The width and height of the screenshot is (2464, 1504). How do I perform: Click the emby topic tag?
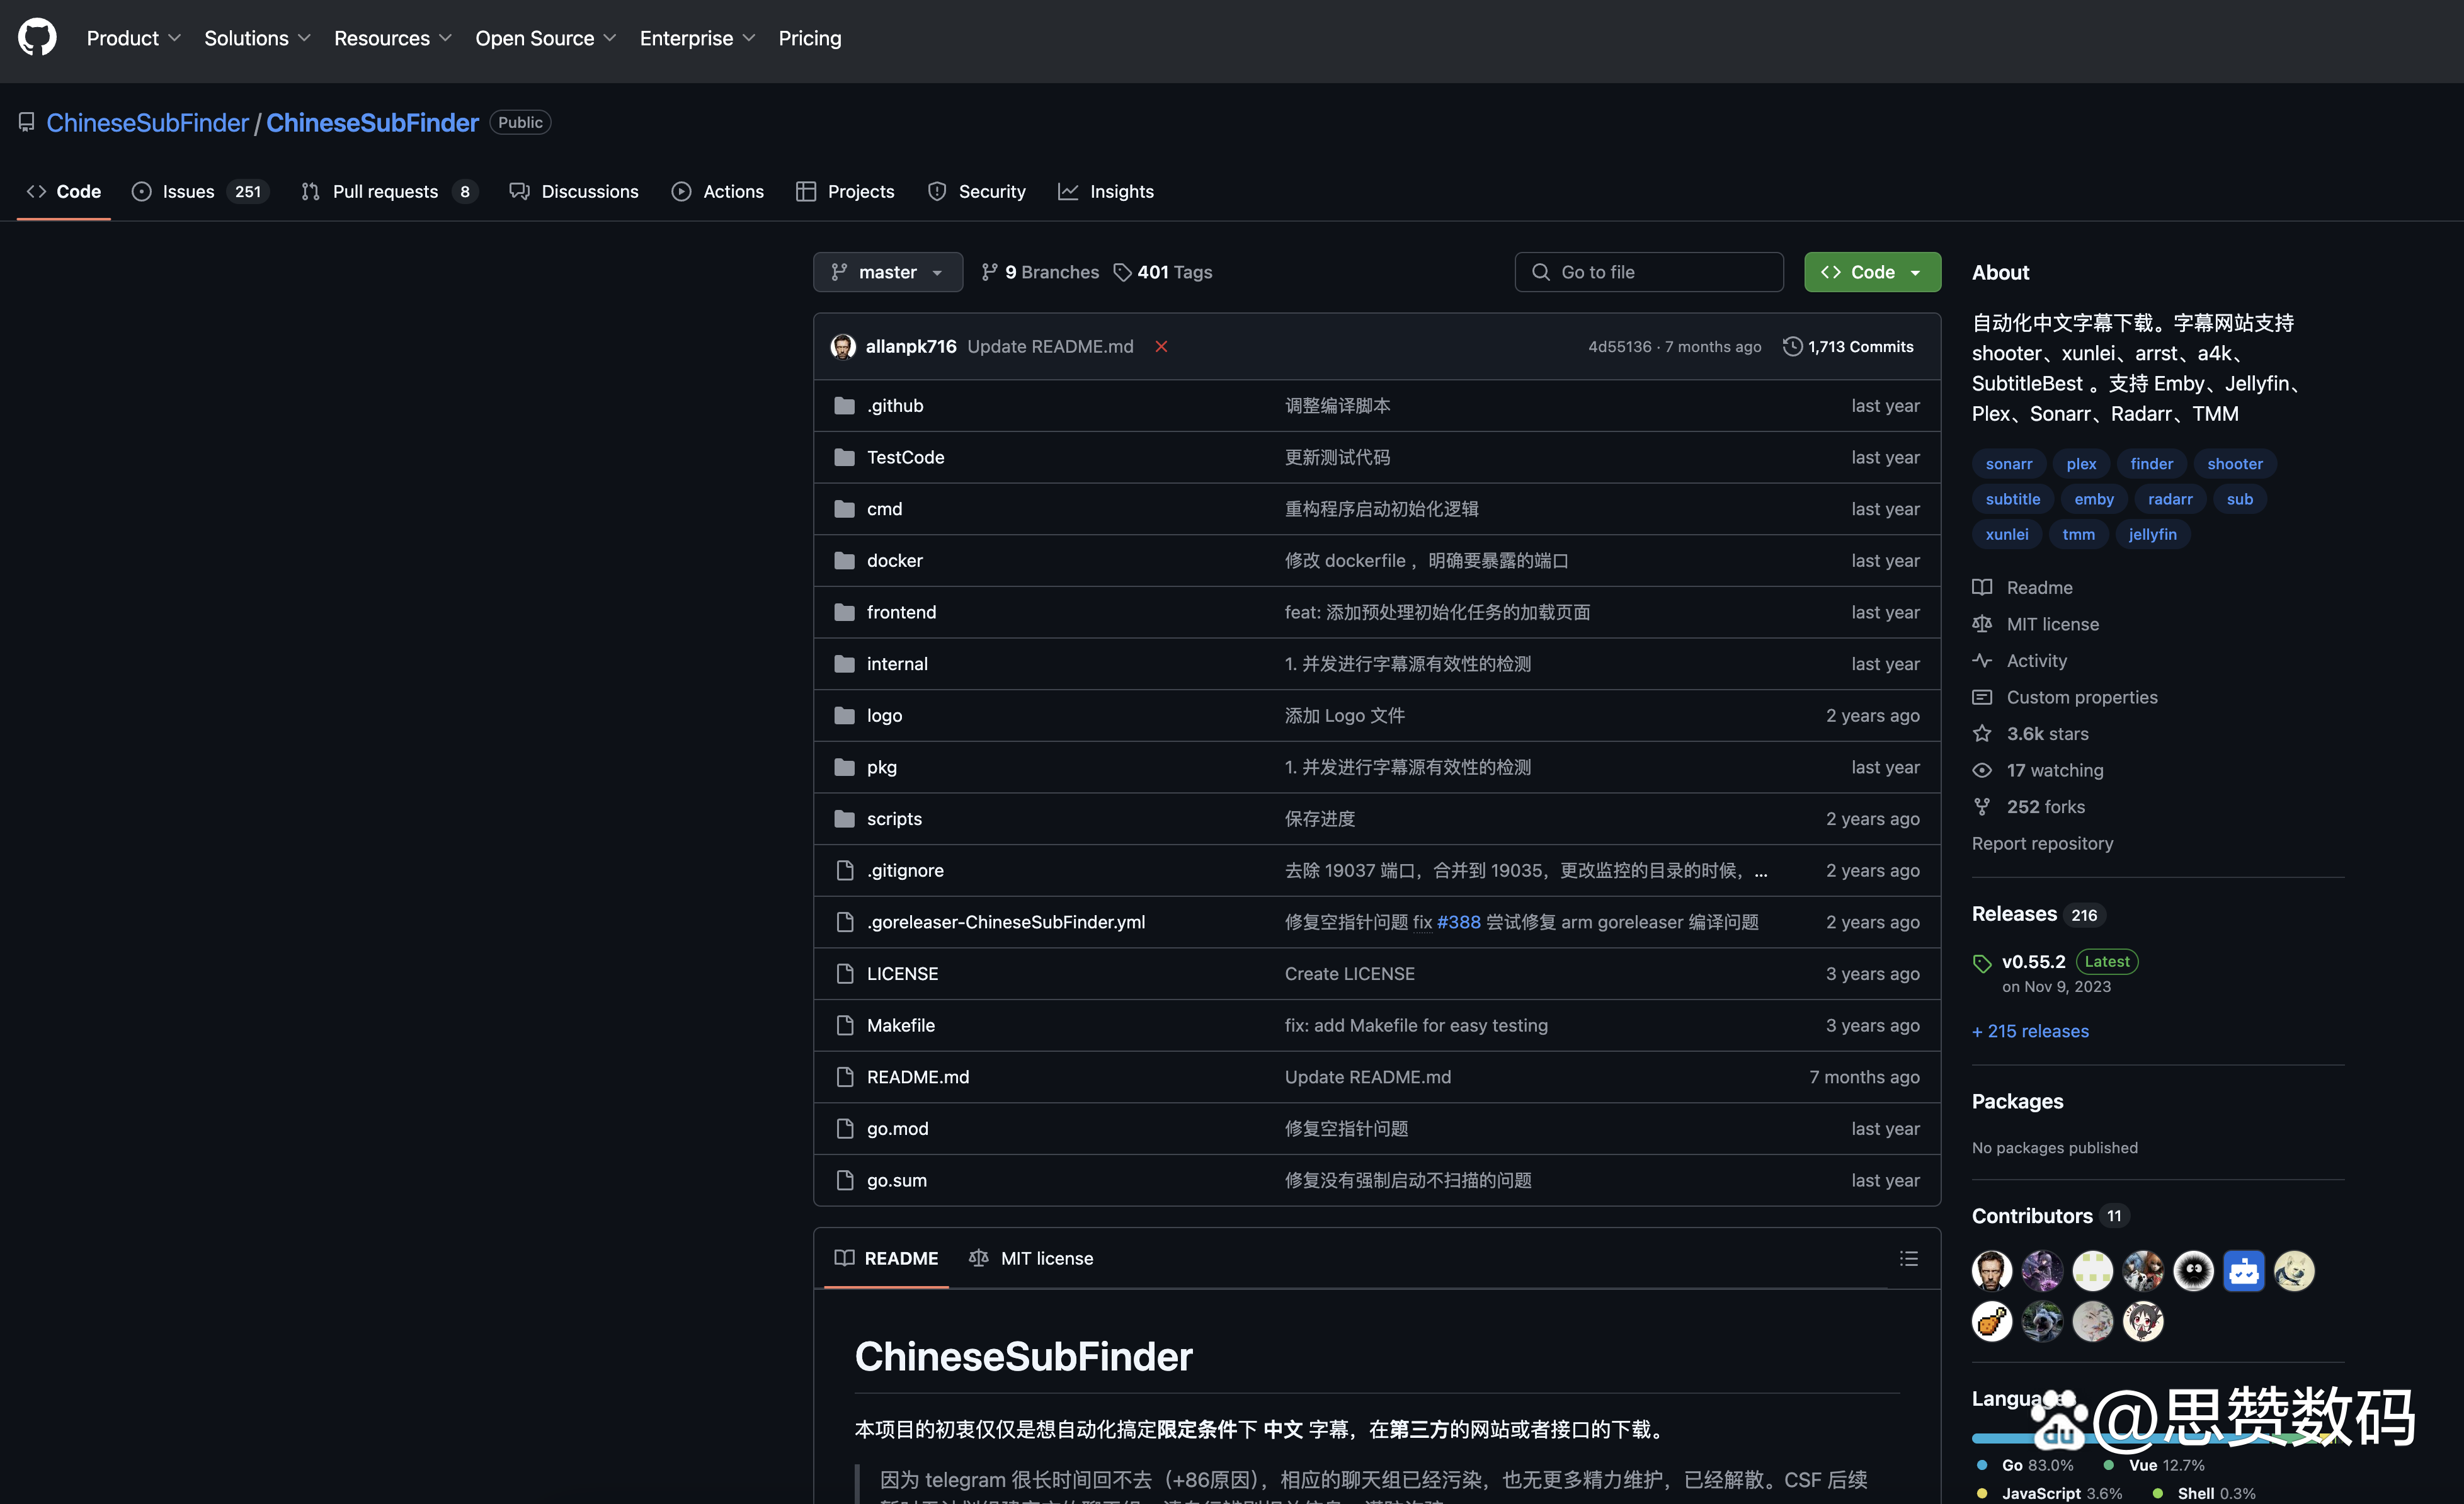pyautogui.click(x=2093, y=499)
